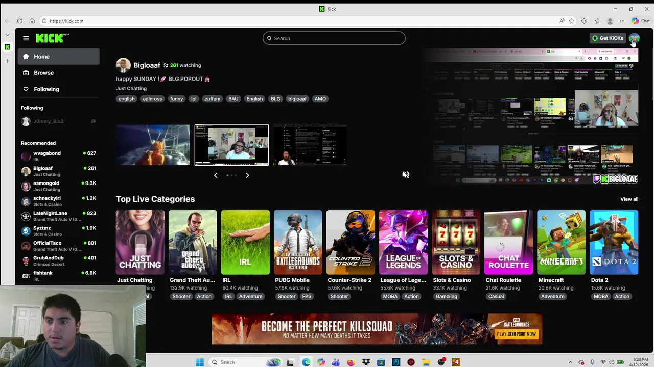Viewport: 654px width, 367px height.
Task: Select the adinross tag
Action: (x=152, y=99)
